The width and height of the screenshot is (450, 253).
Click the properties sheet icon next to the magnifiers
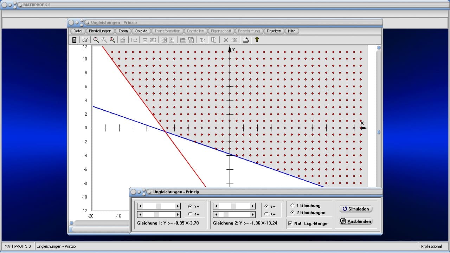pyautogui.click(x=123, y=40)
